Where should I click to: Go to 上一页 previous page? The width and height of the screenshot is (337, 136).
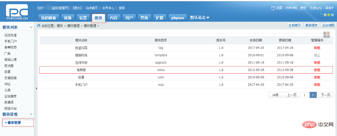click(292, 95)
